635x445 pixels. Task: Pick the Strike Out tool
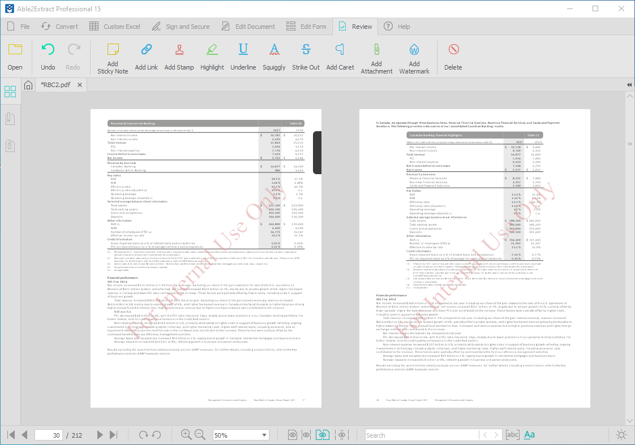pos(306,58)
